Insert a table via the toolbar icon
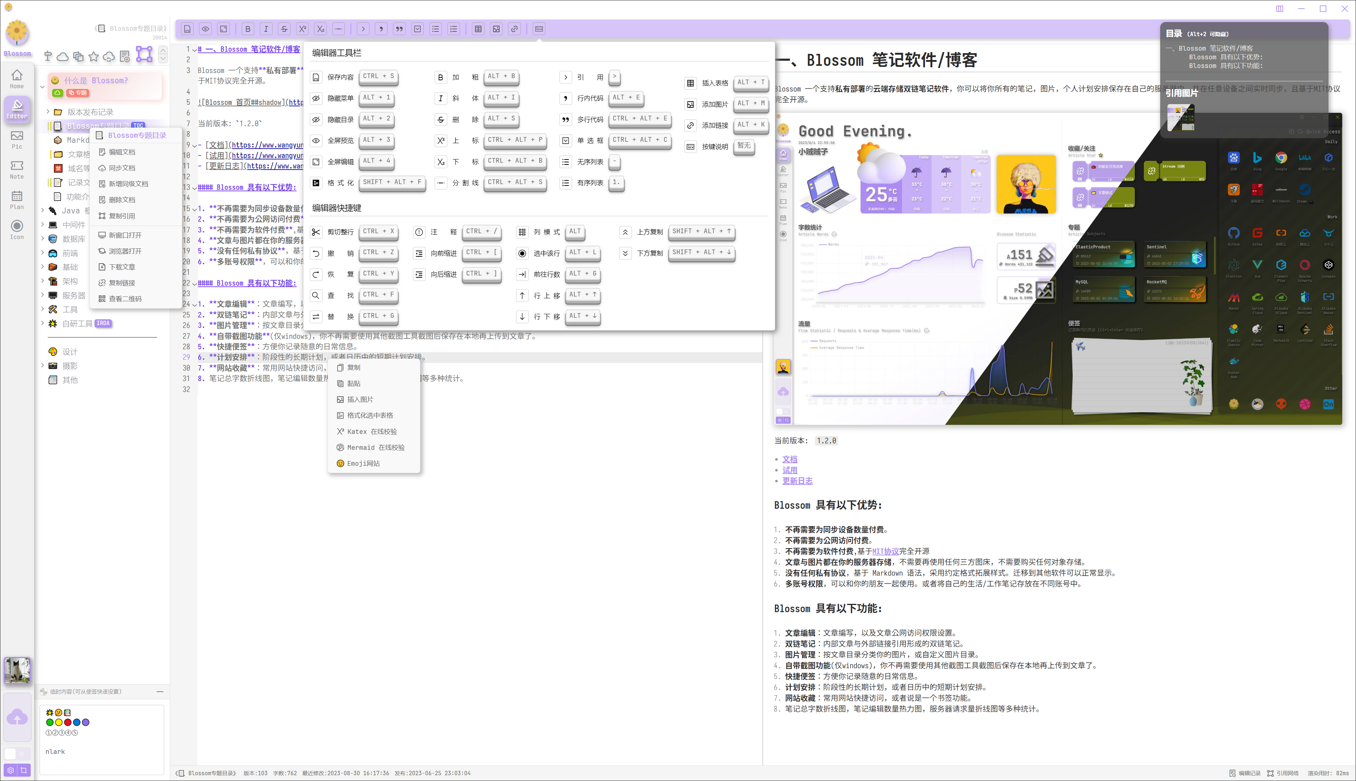This screenshot has width=1356, height=781. pyautogui.click(x=478, y=29)
